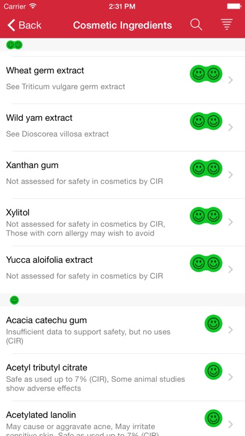245x436 pixels.
Task: Open Yucca aloifolia extract entry
Action: 123,269
